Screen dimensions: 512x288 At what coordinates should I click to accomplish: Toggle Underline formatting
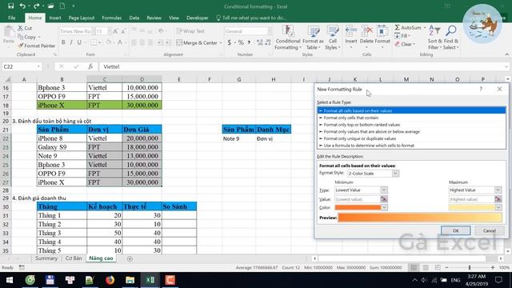(79, 42)
